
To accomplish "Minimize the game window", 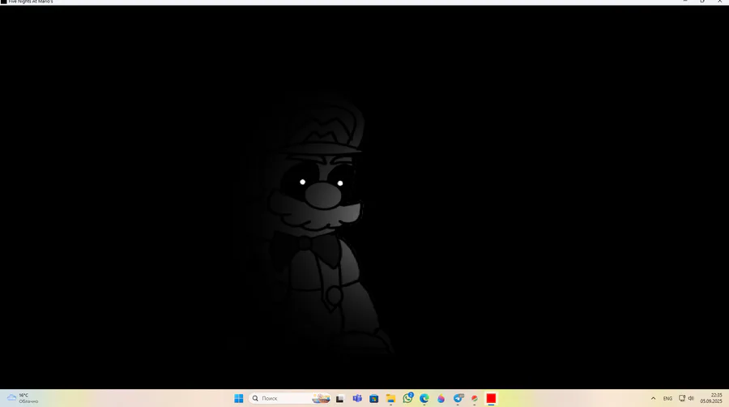I will [x=684, y=2].
